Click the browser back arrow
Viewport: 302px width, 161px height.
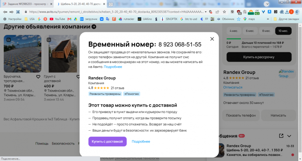pos(5,12)
